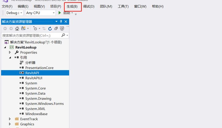Click the Home icon in Solution Explorer

[x=17, y=28]
